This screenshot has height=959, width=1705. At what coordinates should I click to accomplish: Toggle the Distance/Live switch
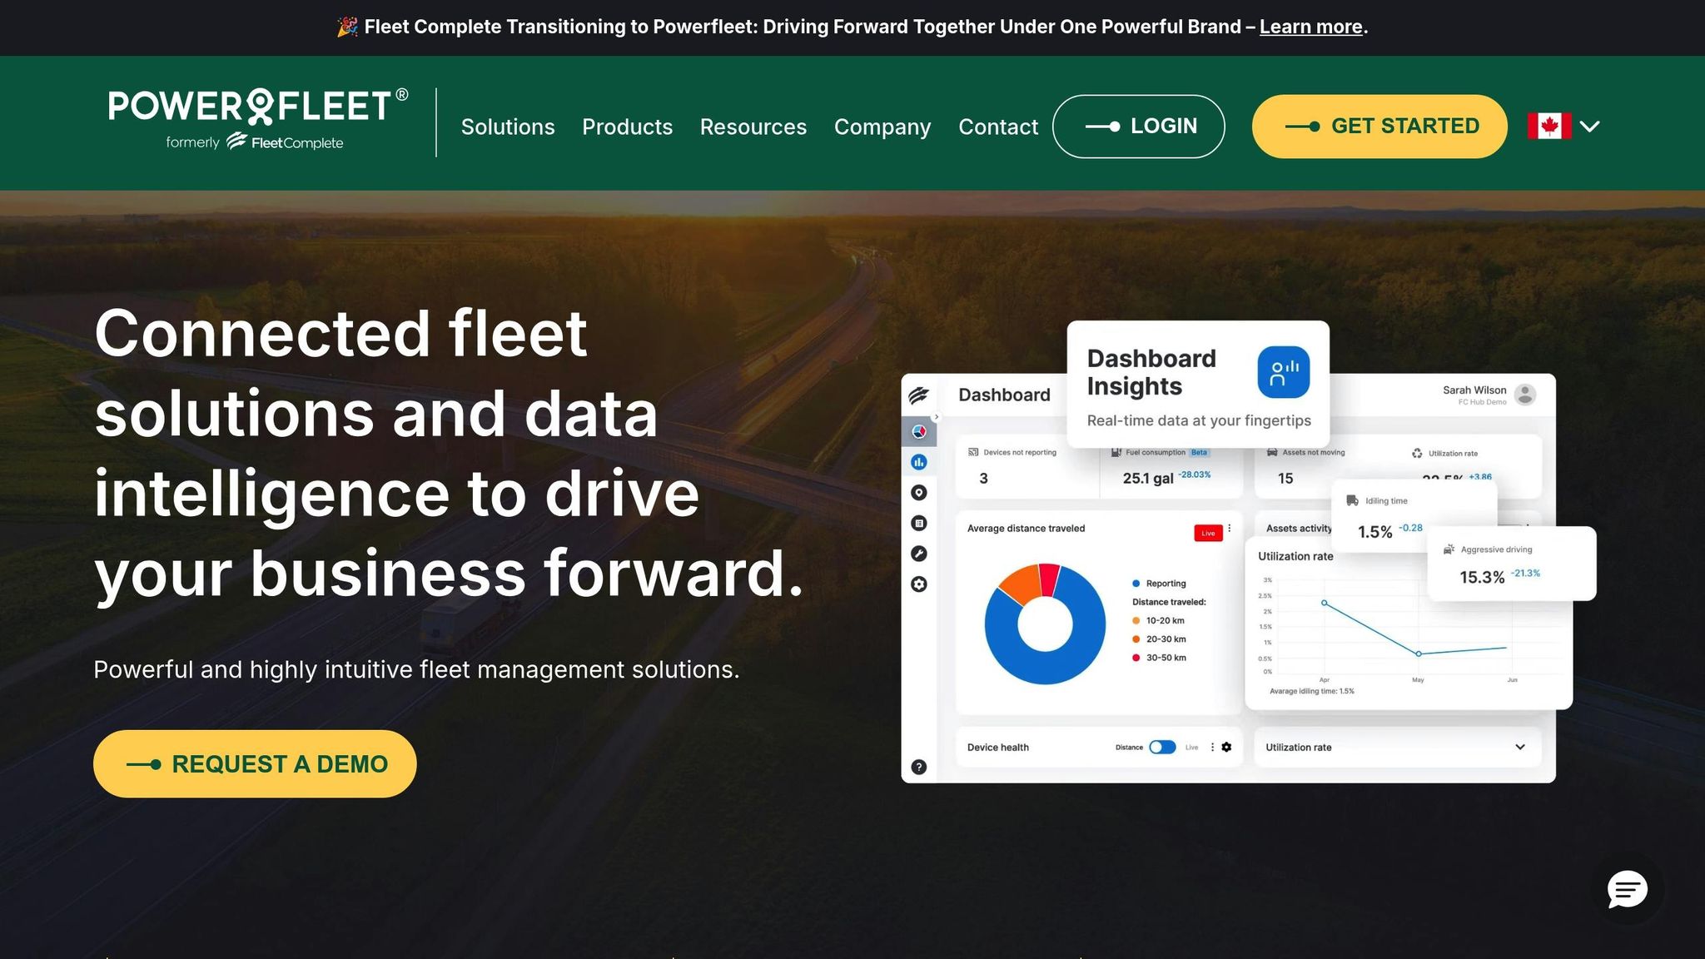[1162, 748]
